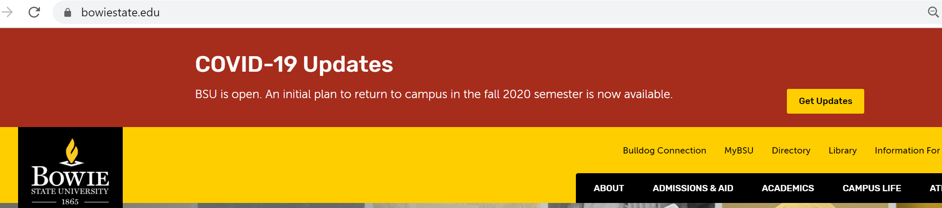Visit the Library link

842,151
